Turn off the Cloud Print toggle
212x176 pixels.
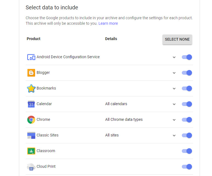coord(187,167)
